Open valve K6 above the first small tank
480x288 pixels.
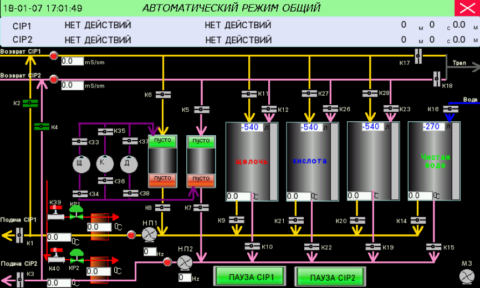click(x=163, y=95)
